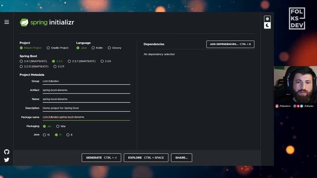Screen dimensions: 317x178
Task: Choose Kotlin as the language
Action: tap(97, 48)
